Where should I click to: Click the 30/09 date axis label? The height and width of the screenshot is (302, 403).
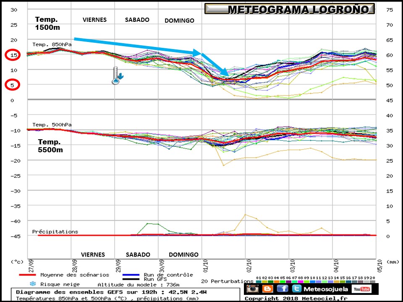pos(162,266)
